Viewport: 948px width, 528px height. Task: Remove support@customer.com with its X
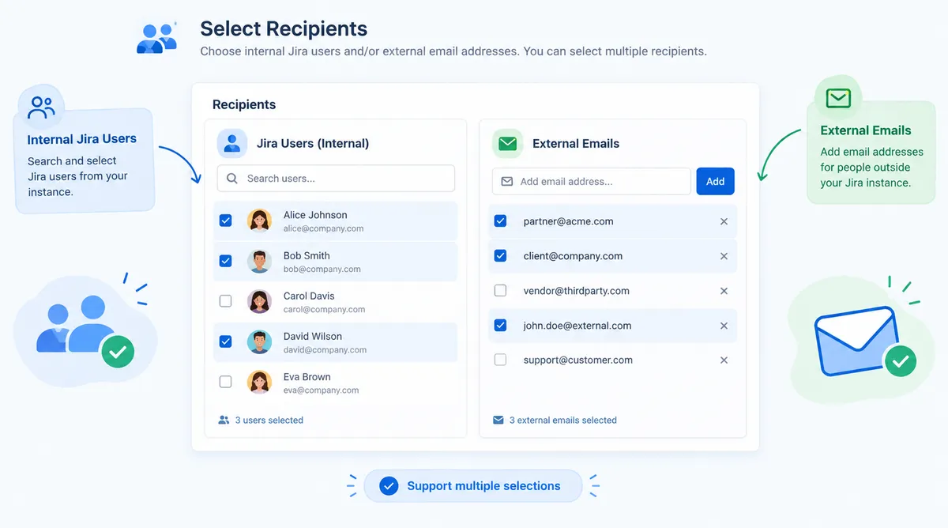click(724, 360)
